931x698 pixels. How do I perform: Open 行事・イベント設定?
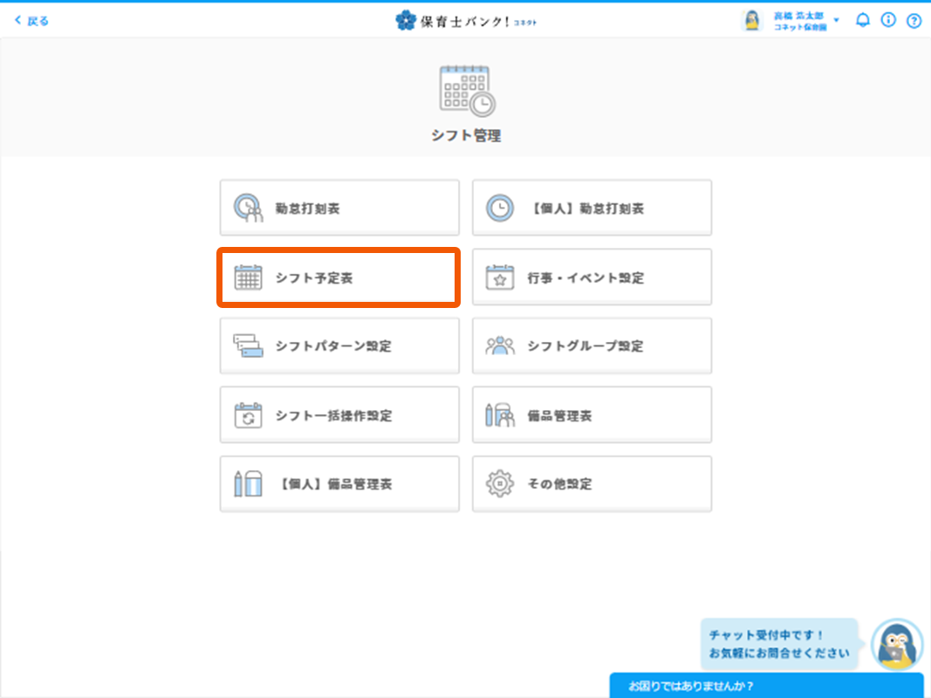[592, 277]
